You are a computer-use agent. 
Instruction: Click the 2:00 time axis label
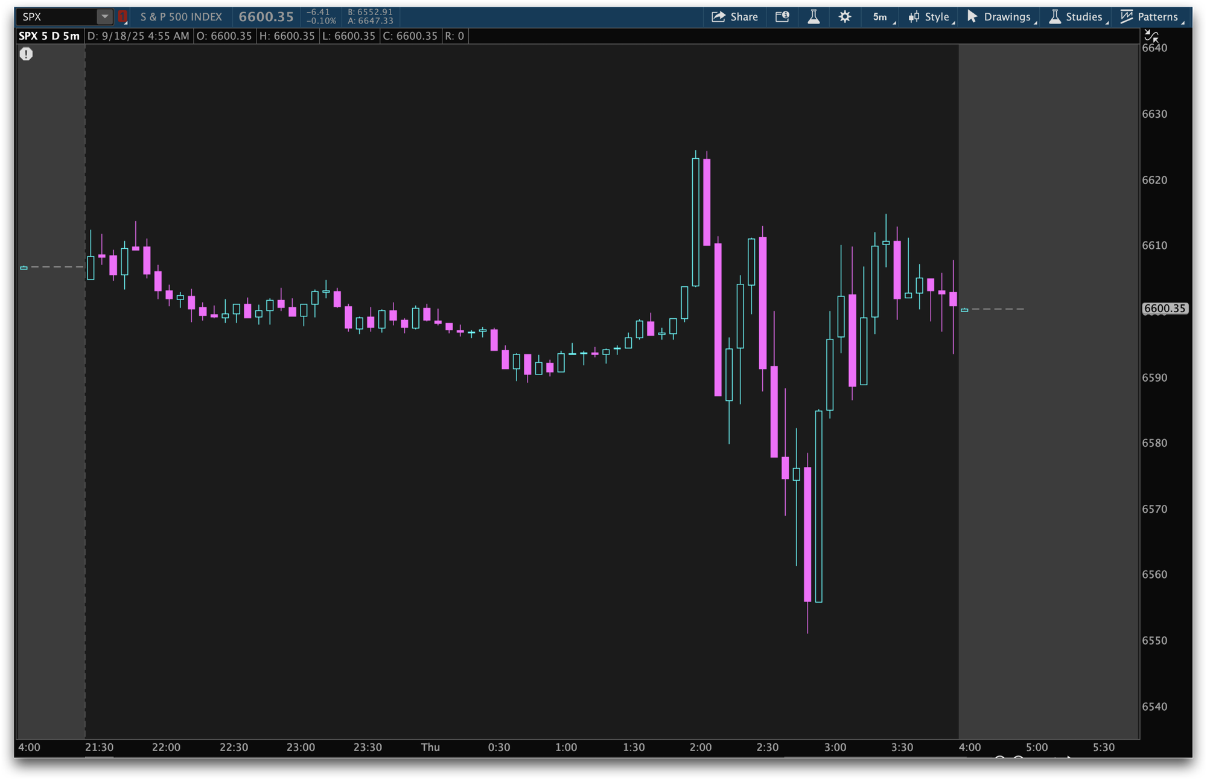[x=701, y=747]
